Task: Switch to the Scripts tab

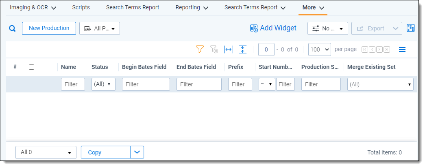Action: [x=81, y=8]
